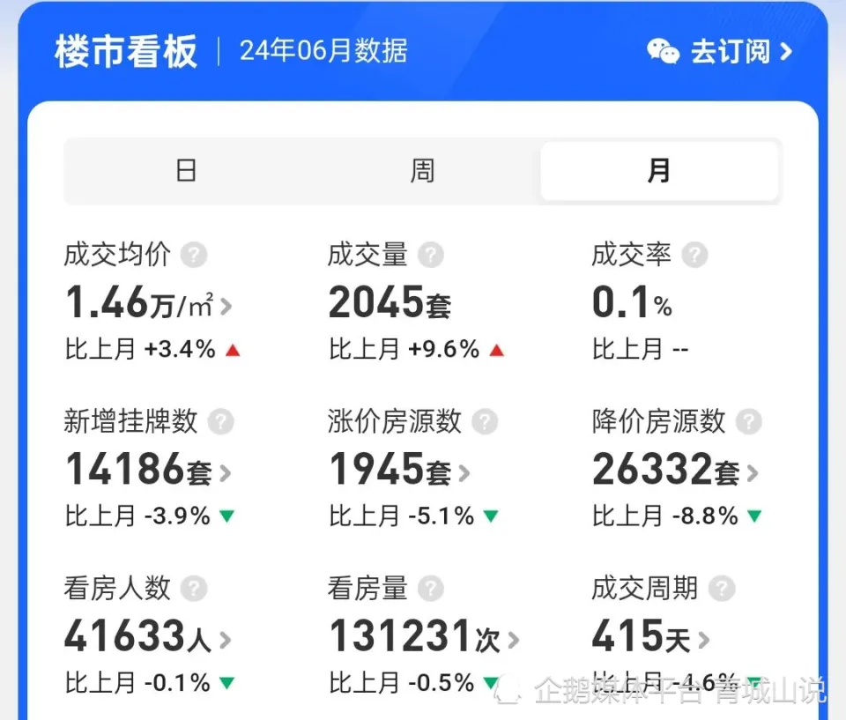The height and width of the screenshot is (720, 846).
Task: Click the red rise indicator beside +3.4%
Action: coord(231,349)
